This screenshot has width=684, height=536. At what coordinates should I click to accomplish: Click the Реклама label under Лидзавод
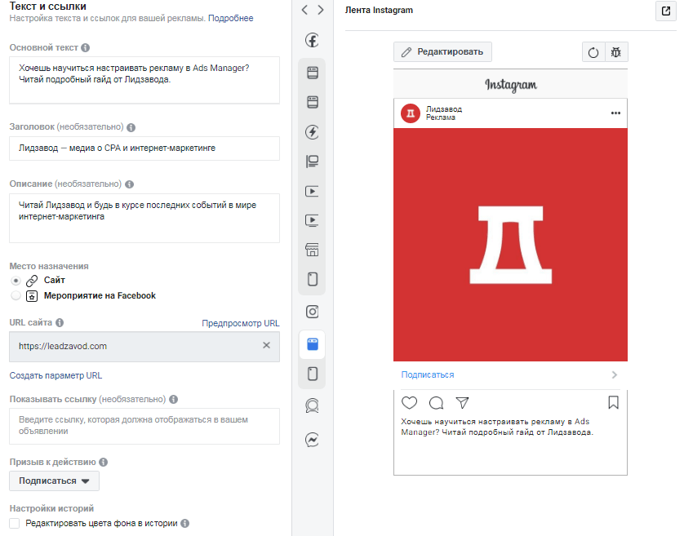[x=440, y=117]
